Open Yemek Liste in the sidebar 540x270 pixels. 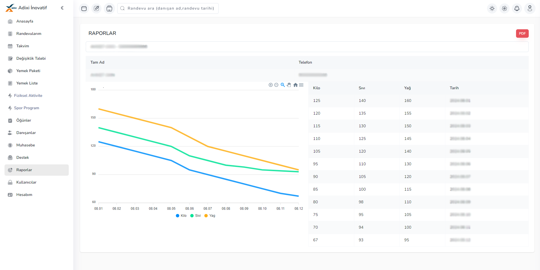[37, 83]
